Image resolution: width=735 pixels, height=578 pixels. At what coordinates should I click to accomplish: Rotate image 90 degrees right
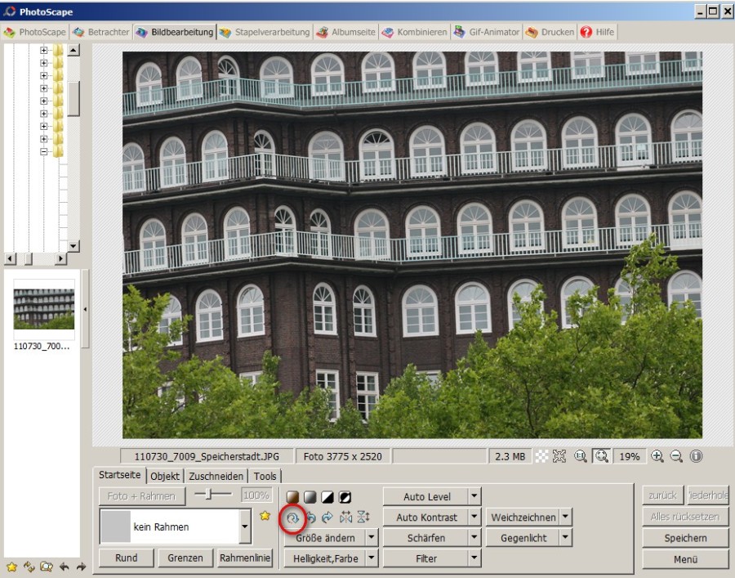327,518
